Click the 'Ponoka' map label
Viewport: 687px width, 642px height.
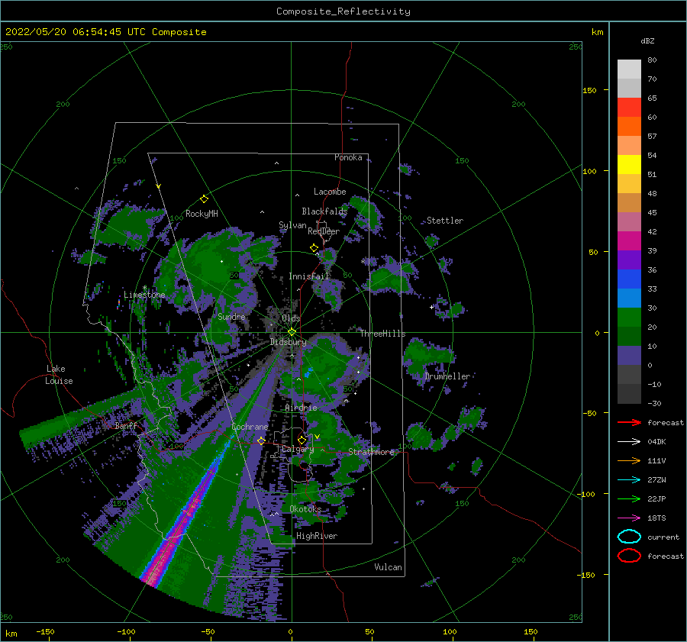pyautogui.click(x=348, y=157)
